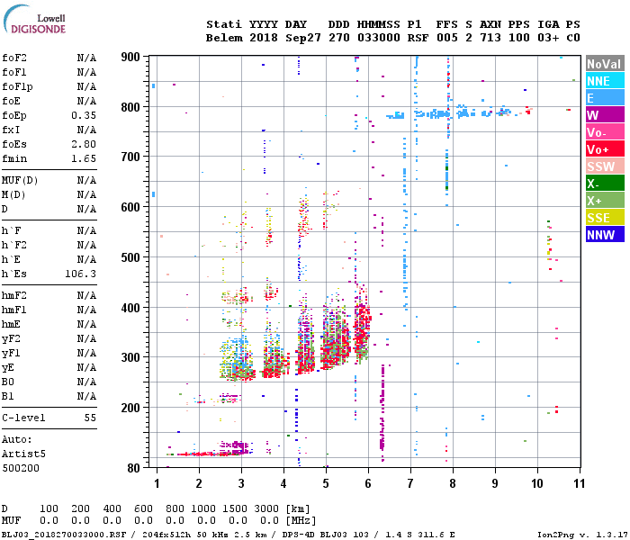Select the X+ light green legend swatch
This screenshot has height=540, width=630.
pyautogui.click(x=605, y=201)
